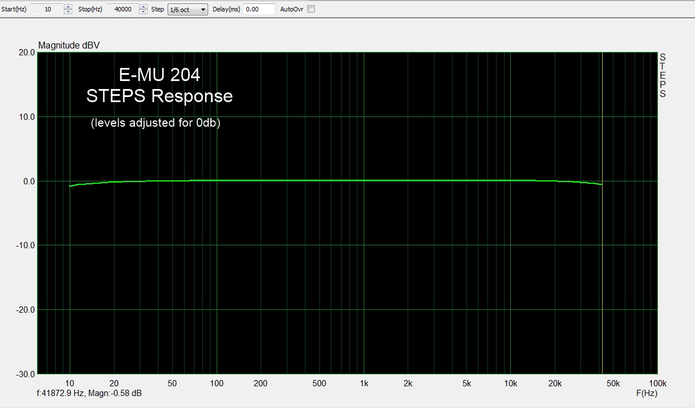Click the '(levels adjusted for 0db)' note
Viewport: 695px width, 408px height.
pos(156,123)
